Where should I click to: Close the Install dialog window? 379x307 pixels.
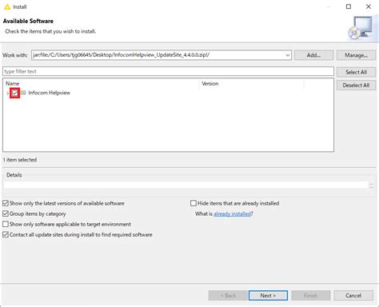tap(369, 6)
